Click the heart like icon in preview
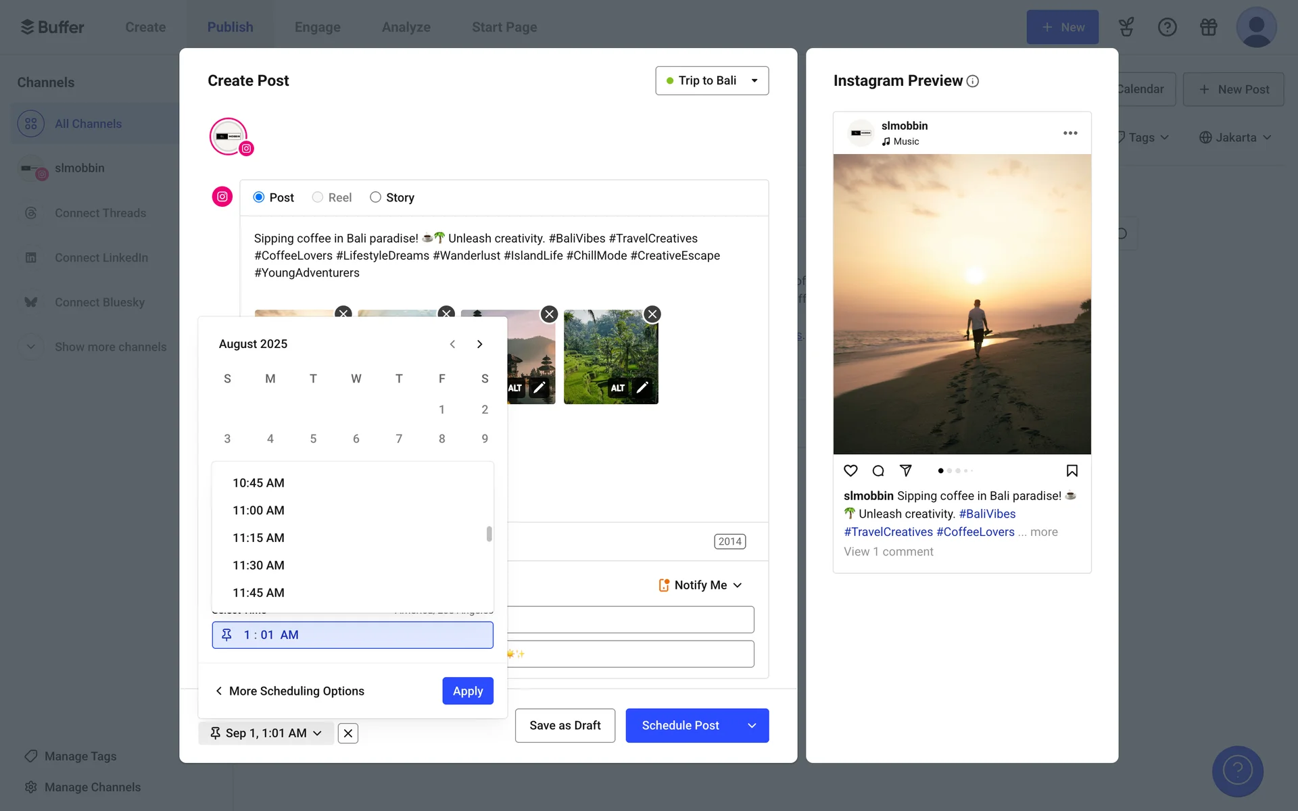 point(850,470)
